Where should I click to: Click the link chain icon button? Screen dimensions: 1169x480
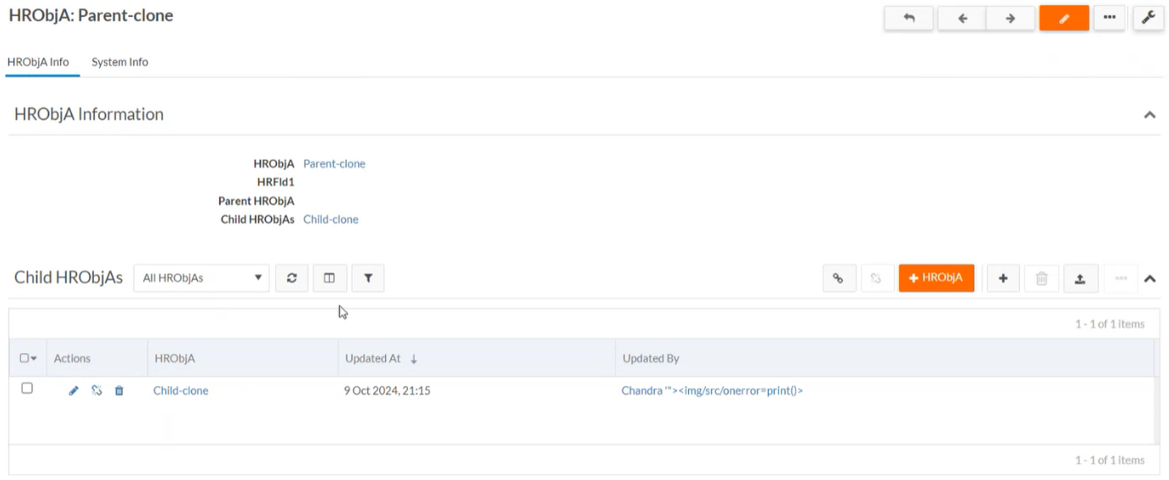click(838, 278)
